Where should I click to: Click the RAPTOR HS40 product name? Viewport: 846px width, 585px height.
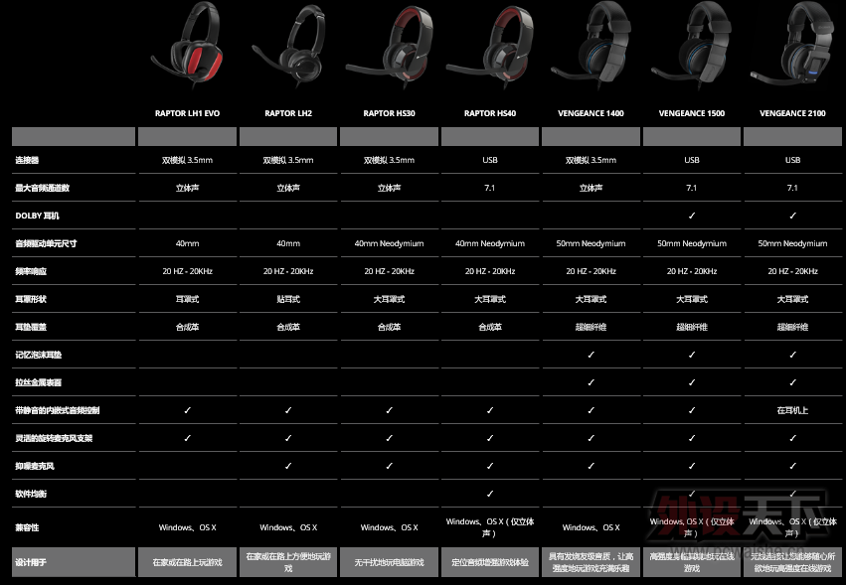(x=489, y=114)
